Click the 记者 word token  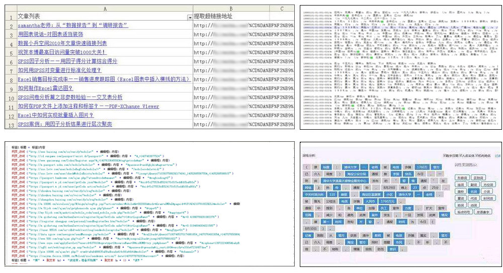pyautogui.click(x=308, y=235)
